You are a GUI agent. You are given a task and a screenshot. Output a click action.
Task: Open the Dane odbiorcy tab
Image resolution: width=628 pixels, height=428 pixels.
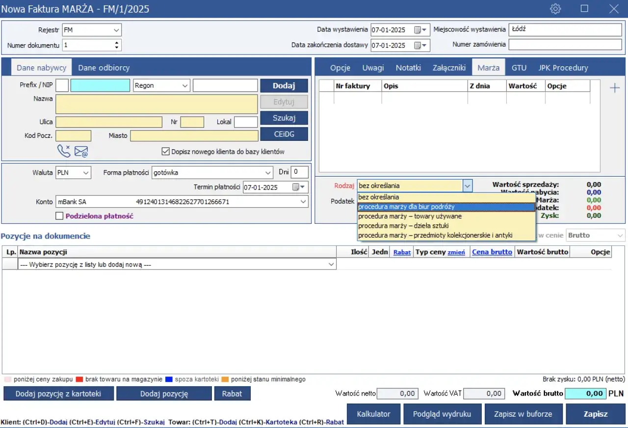(104, 68)
